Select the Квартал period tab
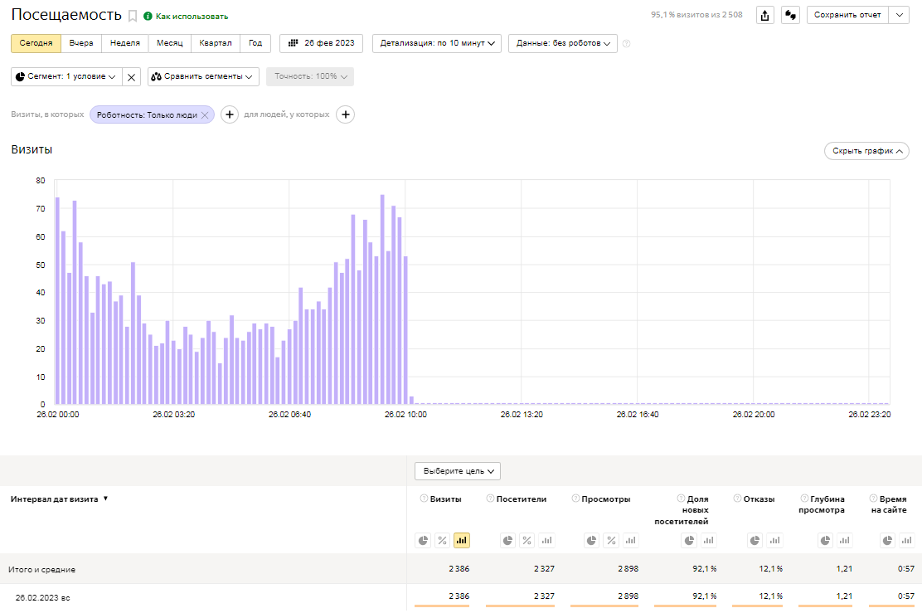 click(x=216, y=43)
